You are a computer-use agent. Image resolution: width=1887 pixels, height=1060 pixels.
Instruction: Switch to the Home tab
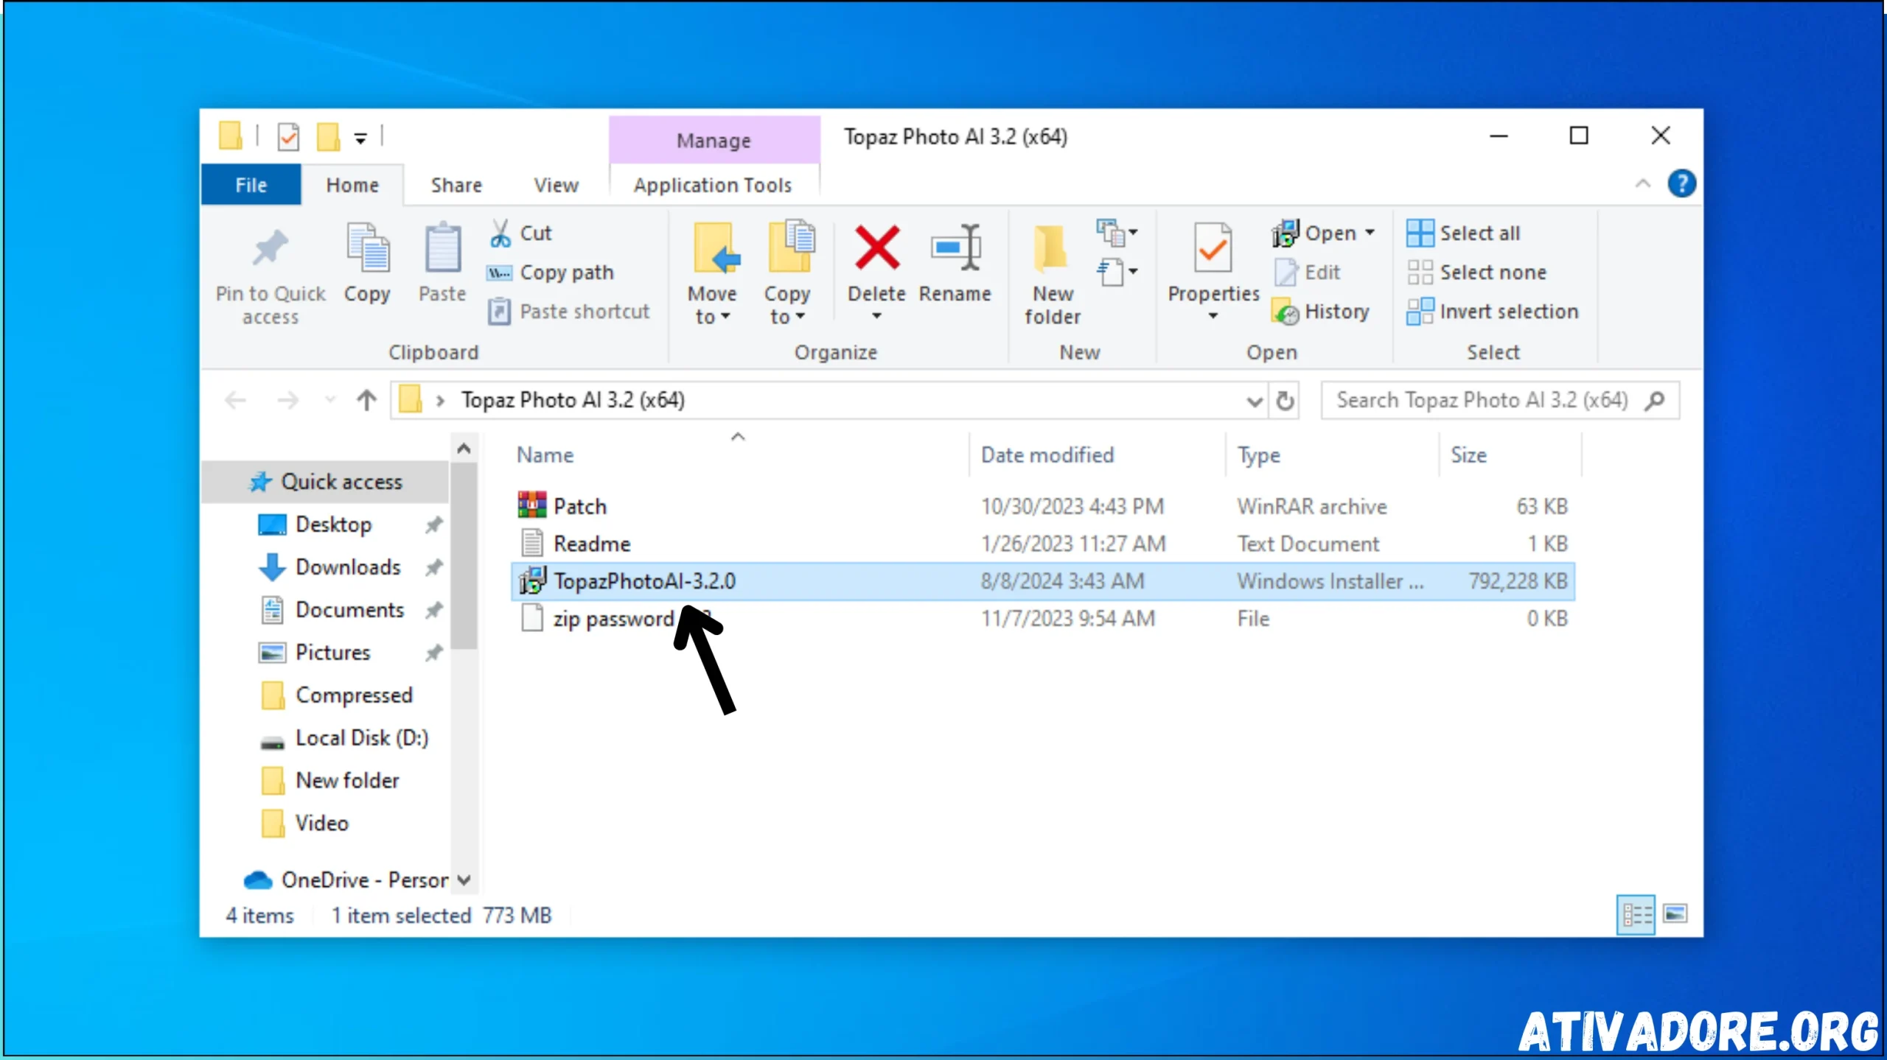[352, 185]
